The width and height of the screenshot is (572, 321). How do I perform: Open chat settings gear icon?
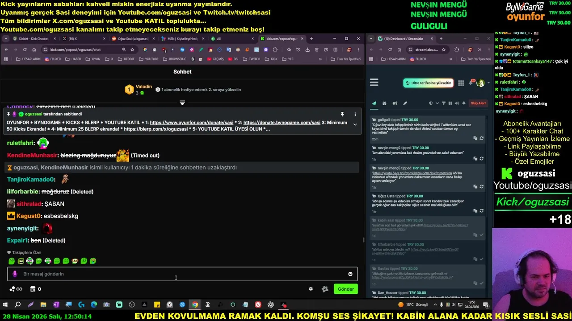click(311, 289)
